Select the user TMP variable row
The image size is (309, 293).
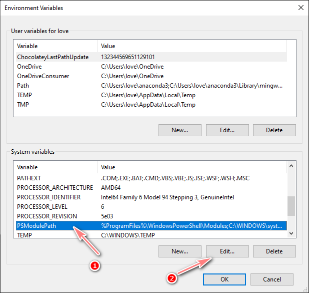(x=23, y=105)
